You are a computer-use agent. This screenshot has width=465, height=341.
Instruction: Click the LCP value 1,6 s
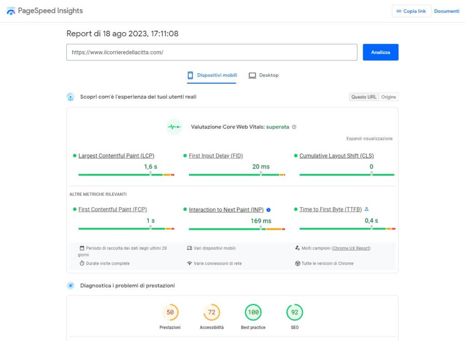(x=151, y=167)
